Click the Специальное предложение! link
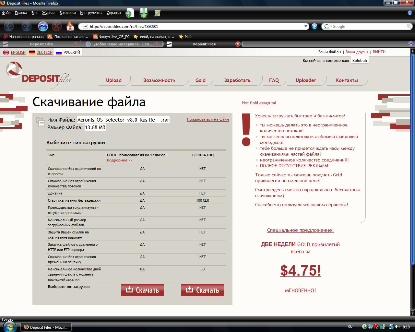415x332 pixels. click(x=300, y=230)
